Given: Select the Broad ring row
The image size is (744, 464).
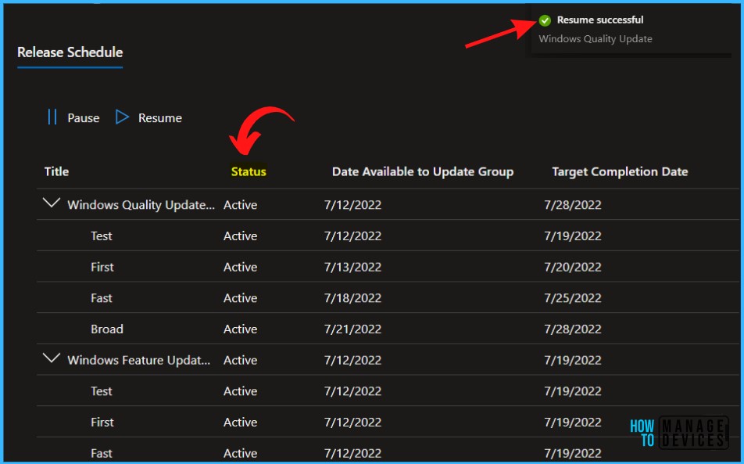Looking at the screenshot, I should click(107, 329).
